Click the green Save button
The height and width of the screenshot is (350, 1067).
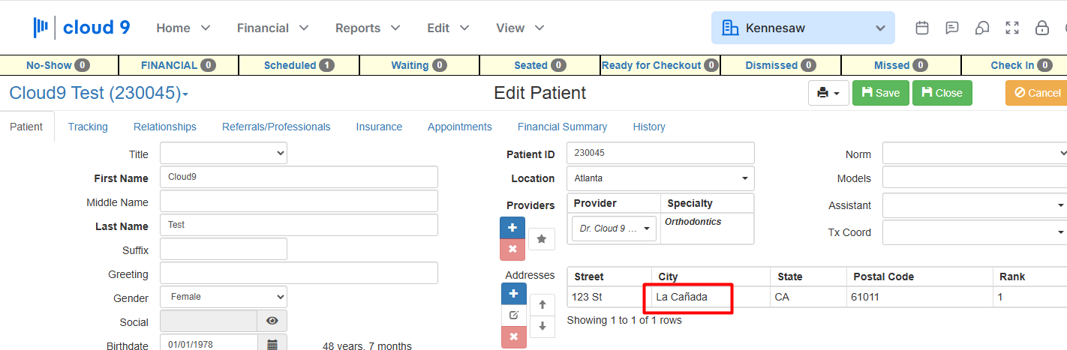[881, 93]
